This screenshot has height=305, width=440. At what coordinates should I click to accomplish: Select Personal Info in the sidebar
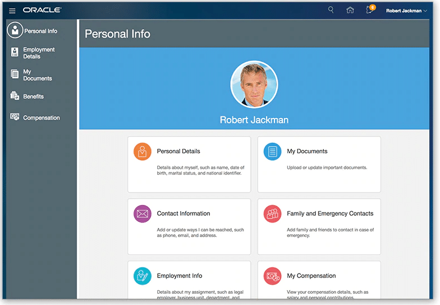pyautogui.click(x=40, y=31)
